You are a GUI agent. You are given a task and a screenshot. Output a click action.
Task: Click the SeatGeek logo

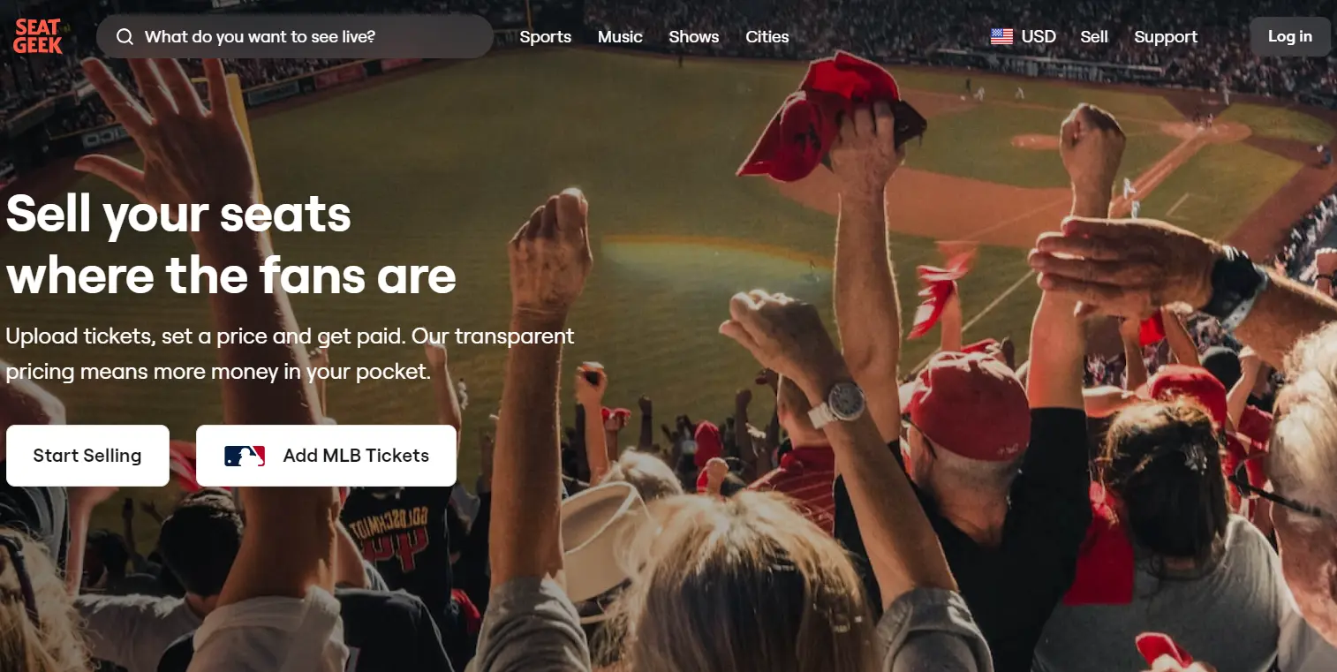click(x=38, y=37)
